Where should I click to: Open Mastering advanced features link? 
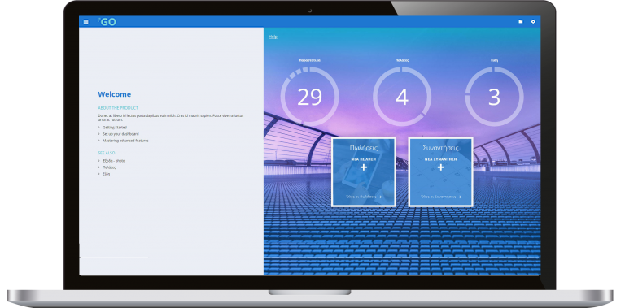tap(123, 141)
